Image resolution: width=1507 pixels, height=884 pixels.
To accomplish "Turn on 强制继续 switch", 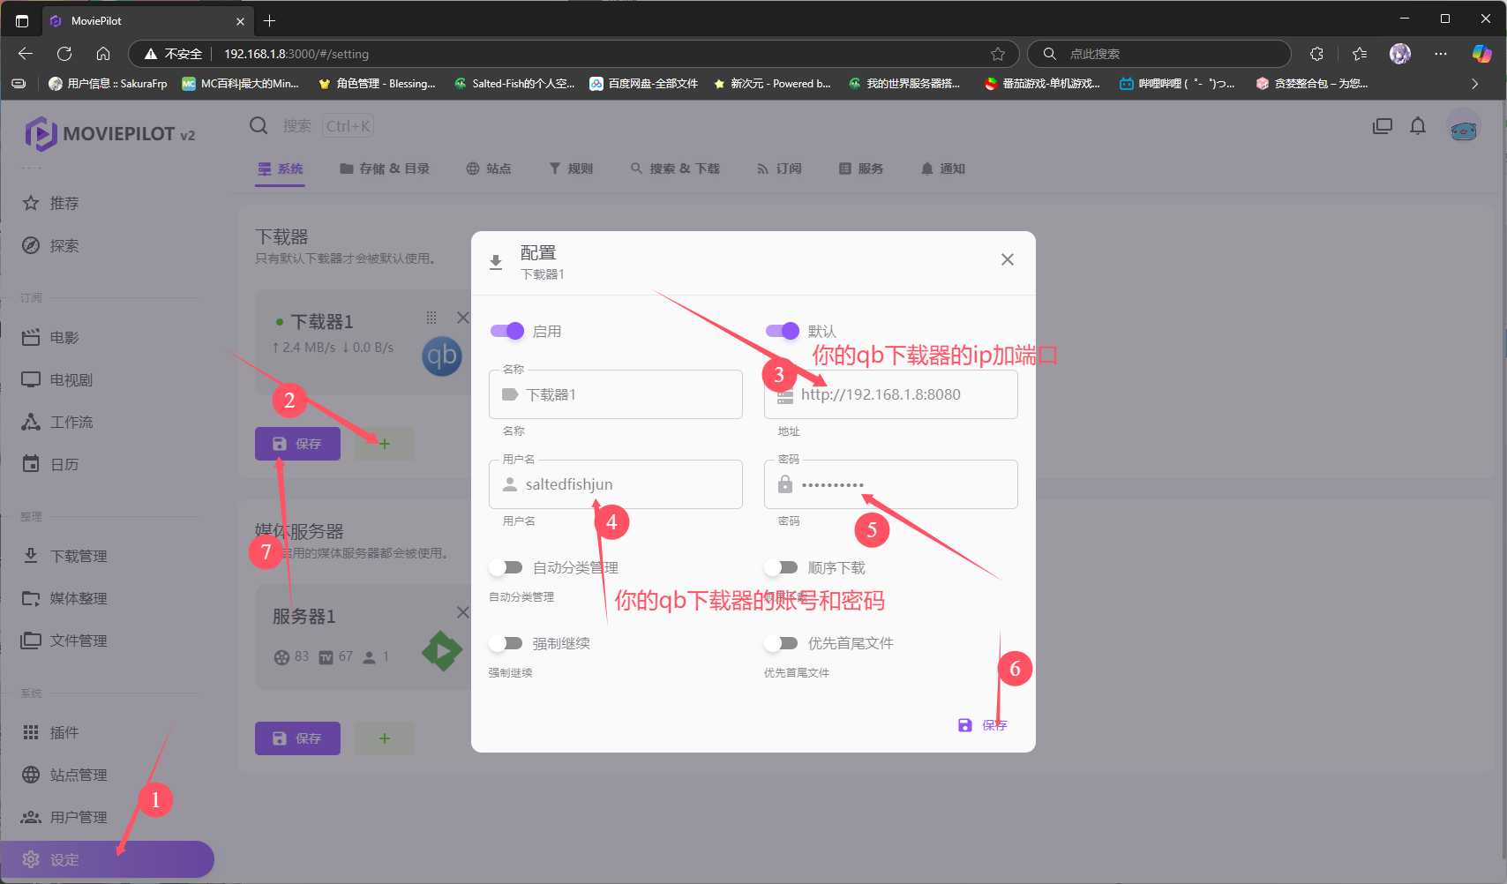I will click(507, 643).
